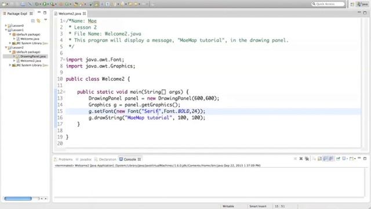Jump to next annotation with the down-arrow icon
Screen dimensions: 371x209
click(x=115, y=4)
